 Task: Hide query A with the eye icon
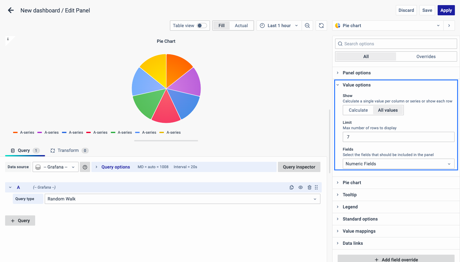[x=300, y=187]
